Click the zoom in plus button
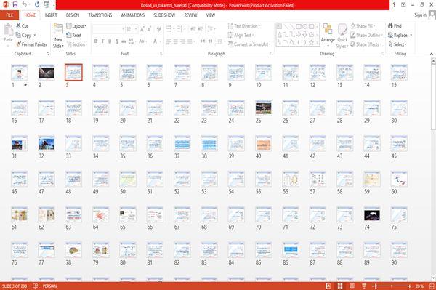 click(410, 286)
